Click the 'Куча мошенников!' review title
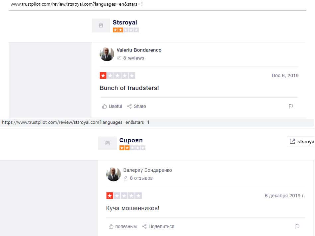315x236 pixels. point(133,208)
